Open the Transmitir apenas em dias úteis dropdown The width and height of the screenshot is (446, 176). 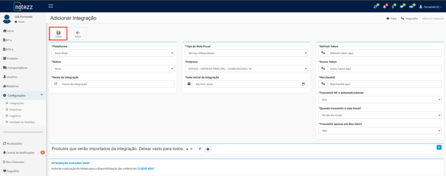click(x=380, y=130)
